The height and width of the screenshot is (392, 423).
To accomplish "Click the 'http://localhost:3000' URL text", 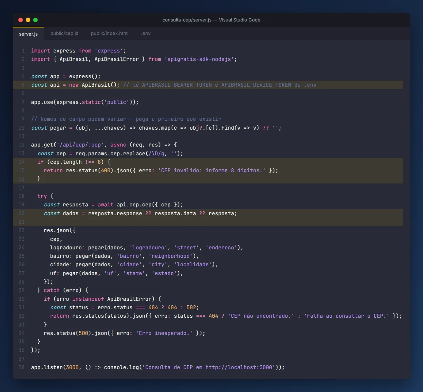I will tap(239, 367).
